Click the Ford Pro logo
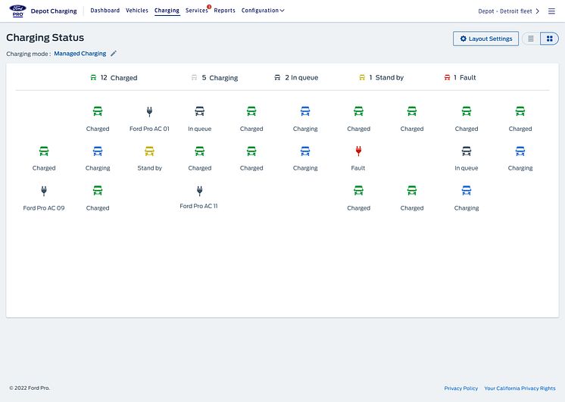 tap(15, 11)
